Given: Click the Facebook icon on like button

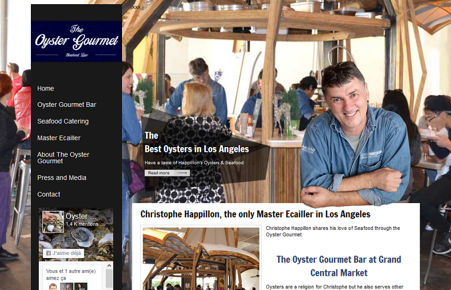Looking at the screenshot, I should [x=49, y=253].
